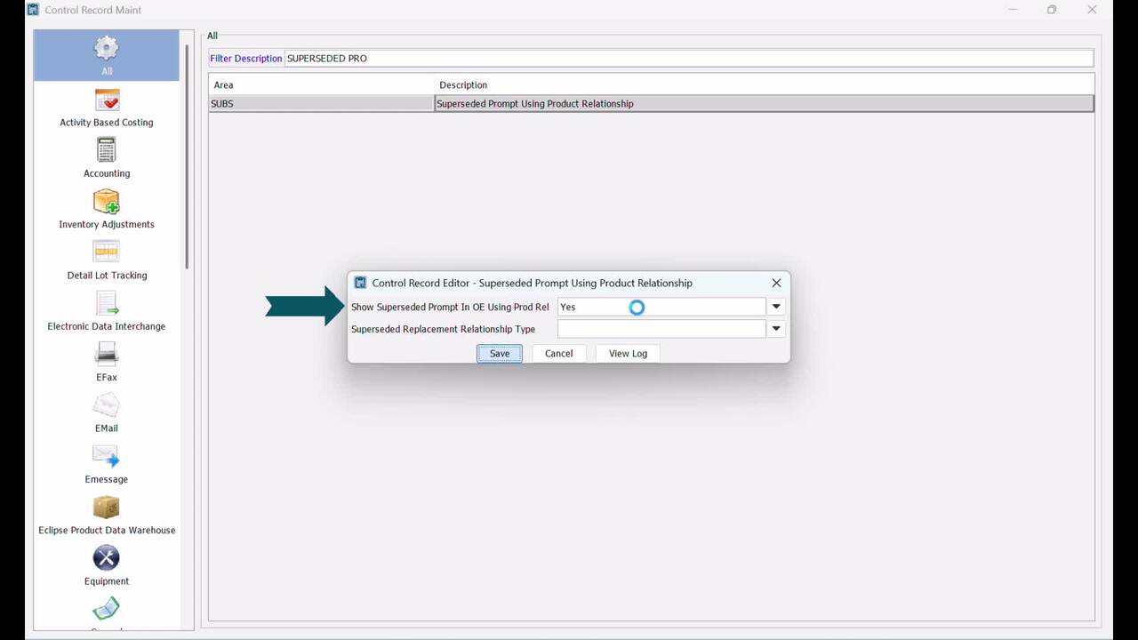The height and width of the screenshot is (640, 1138).
Task: Expand Show Superseded Prompt dropdown arrow
Action: pyautogui.click(x=776, y=307)
